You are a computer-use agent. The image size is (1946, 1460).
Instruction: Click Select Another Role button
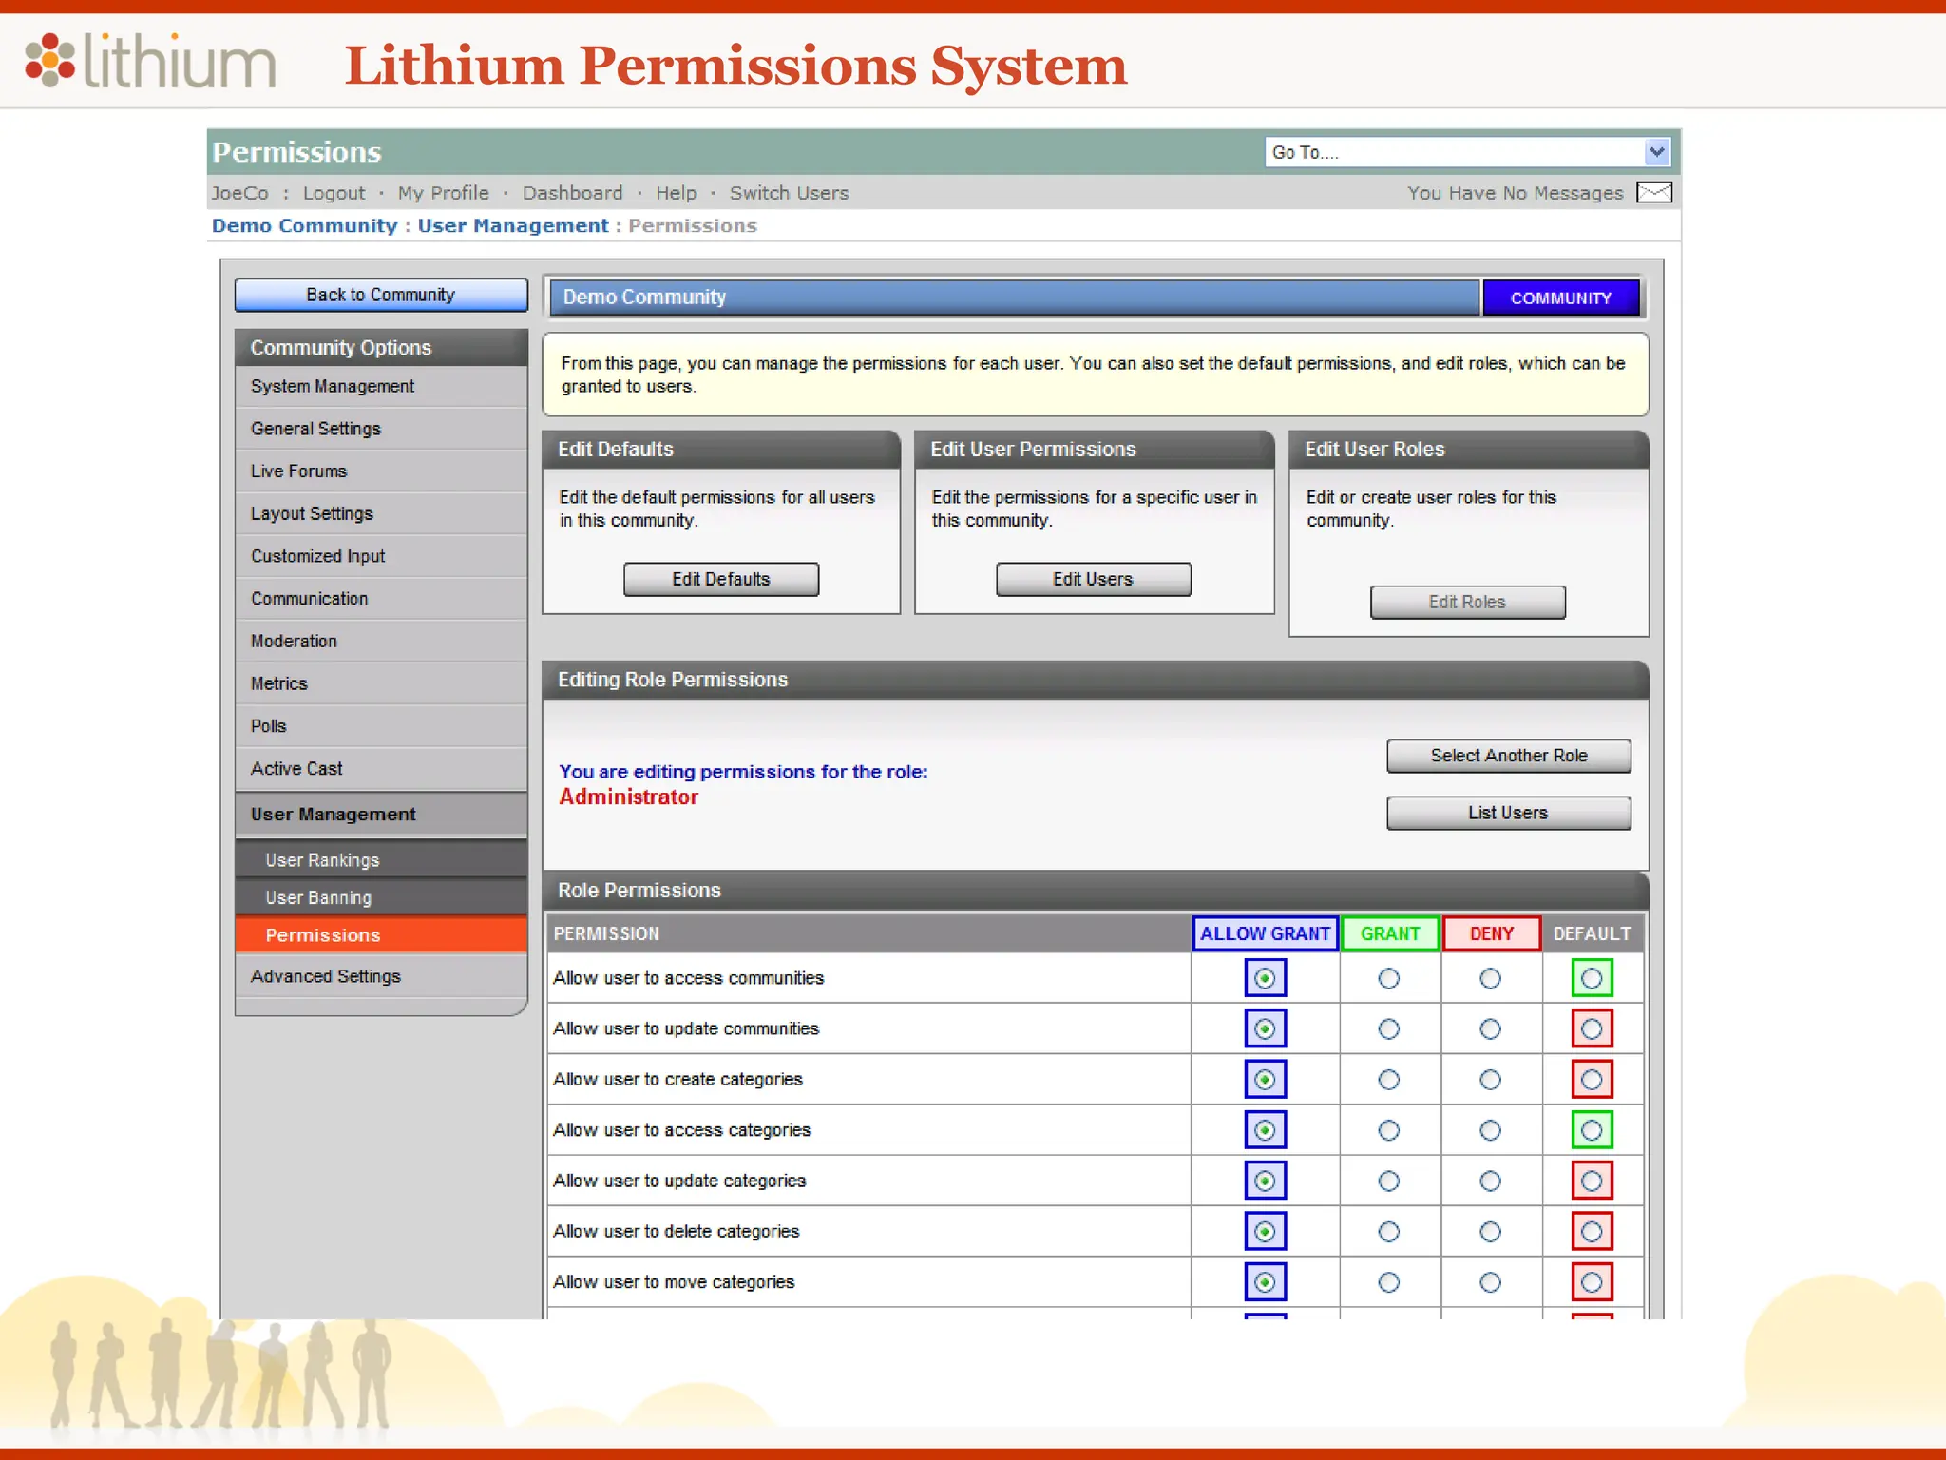pos(1509,756)
